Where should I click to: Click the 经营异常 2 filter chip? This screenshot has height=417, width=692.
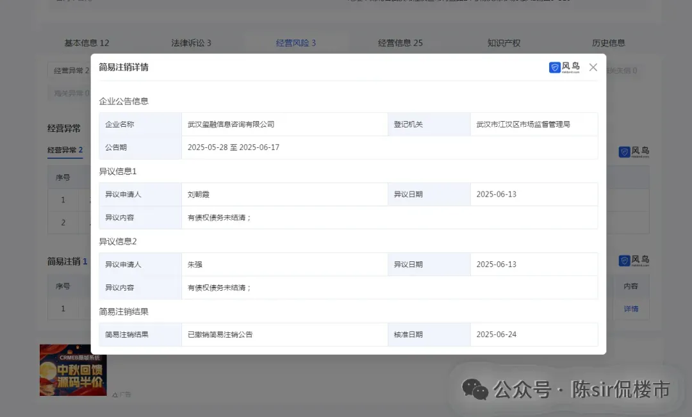(69, 70)
